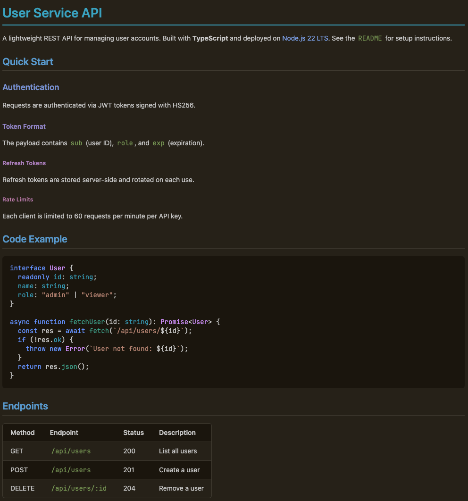The height and width of the screenshot is (501, 468).
Task: Click the 'return res.json();' code line
Action: click(x=53, y=367)
